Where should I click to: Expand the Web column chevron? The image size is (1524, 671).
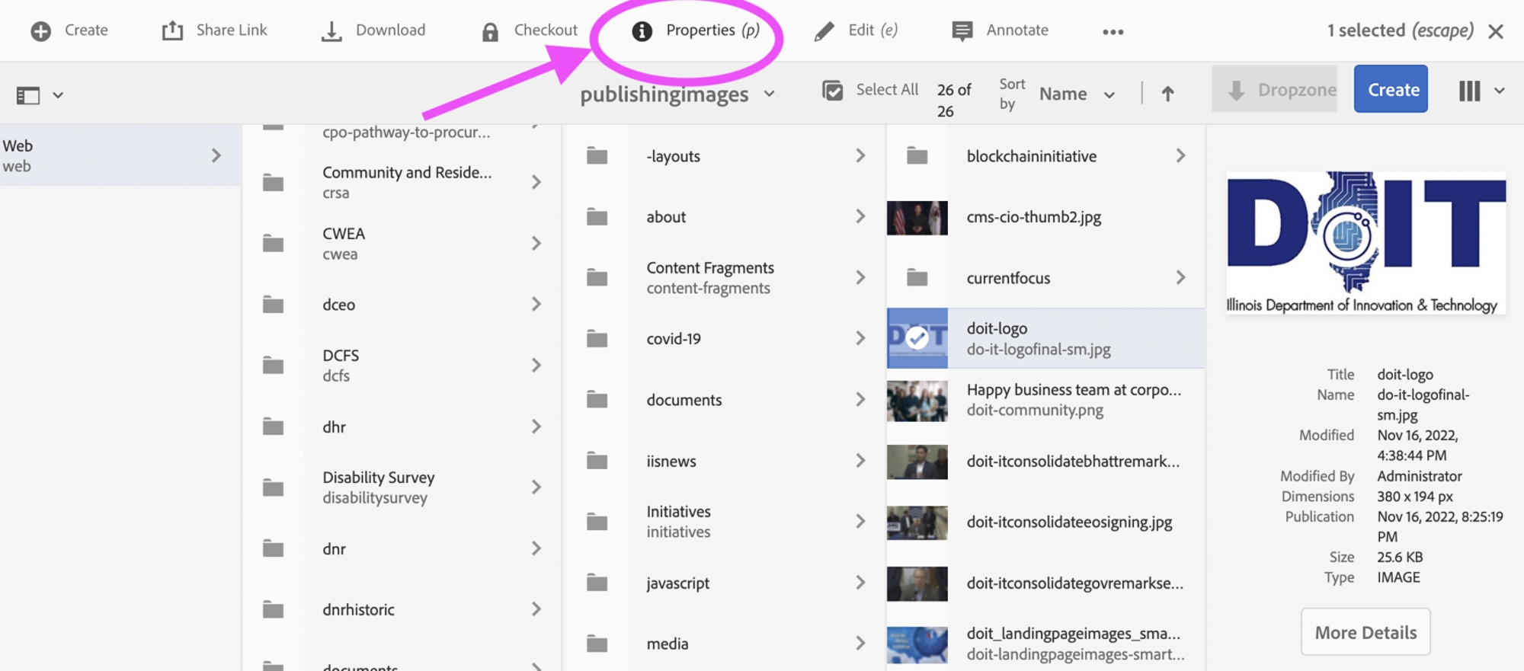tap(216, 155)
